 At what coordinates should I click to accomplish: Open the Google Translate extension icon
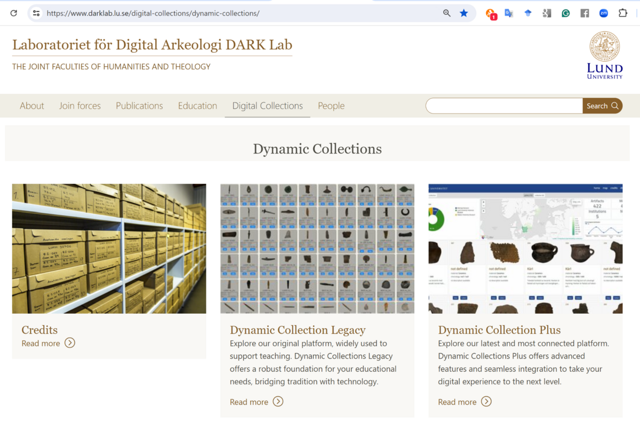(x=509, y=13)
